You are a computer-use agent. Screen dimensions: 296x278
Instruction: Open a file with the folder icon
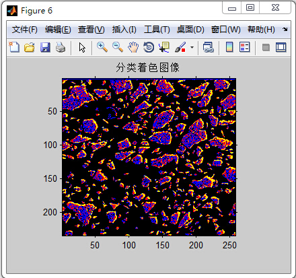pyautogui.click(x=30, y=47)
